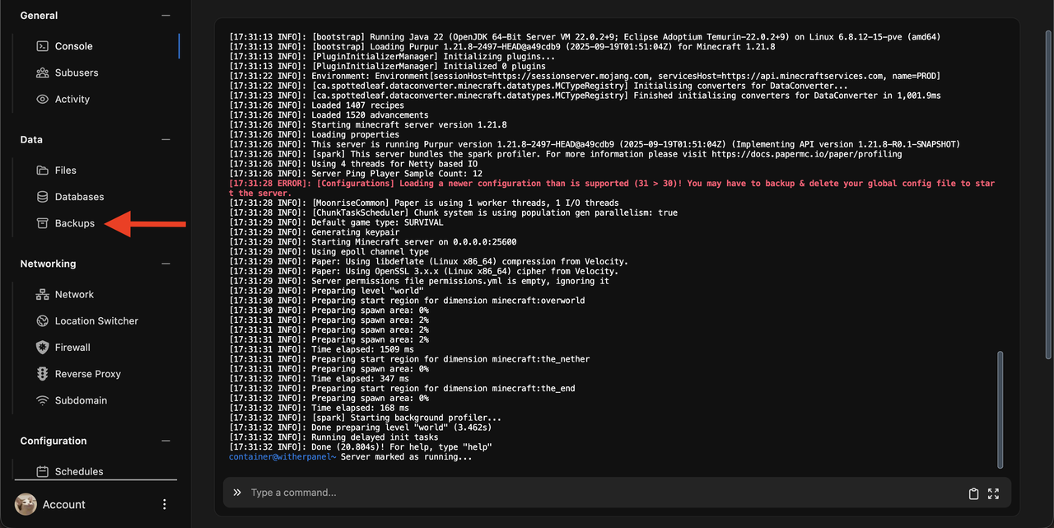The height and width of the screenshot is (528, 1054).
Task: Click "Done preparing level "world" (3.462s)" line
Action: pos(361,428)
